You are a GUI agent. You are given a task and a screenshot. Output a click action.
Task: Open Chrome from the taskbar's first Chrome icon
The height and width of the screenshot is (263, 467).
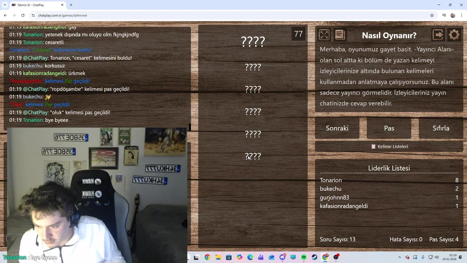(207, 257)
